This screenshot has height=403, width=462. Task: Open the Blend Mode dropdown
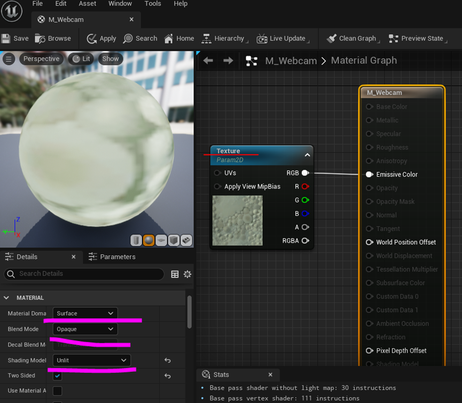(84, 329)
